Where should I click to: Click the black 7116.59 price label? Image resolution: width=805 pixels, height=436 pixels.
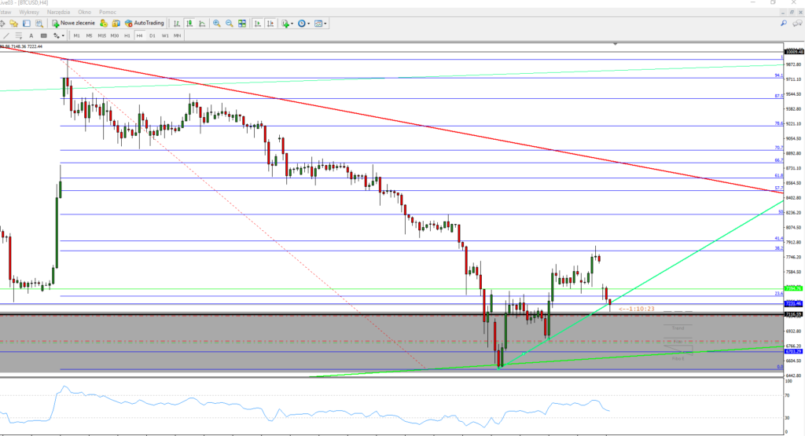[x=794, y=314]
